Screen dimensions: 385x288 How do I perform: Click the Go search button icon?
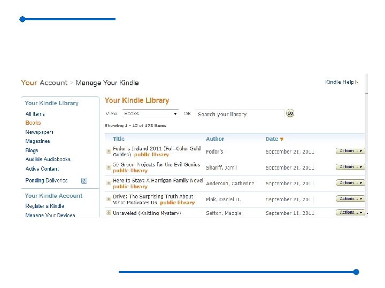coord(290,114)
